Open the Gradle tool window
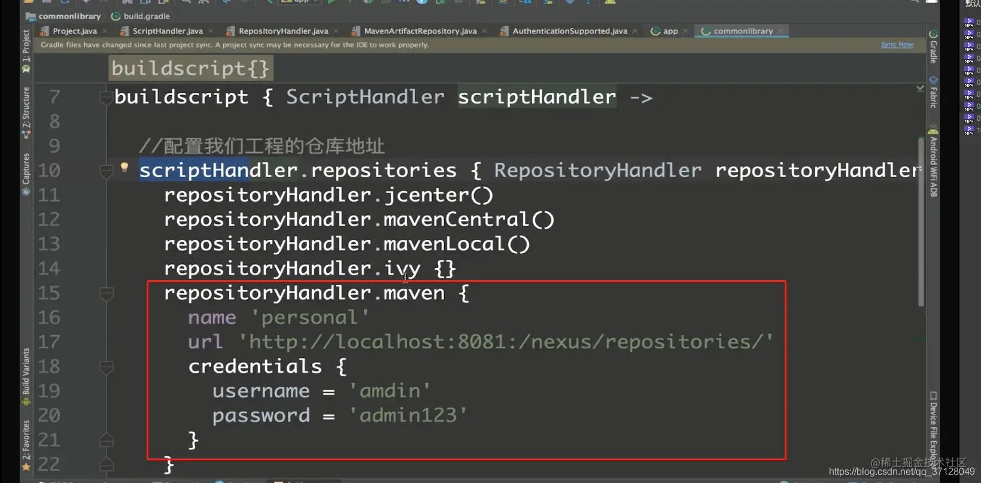The image size is (981, 483). [x=933, y=47]
